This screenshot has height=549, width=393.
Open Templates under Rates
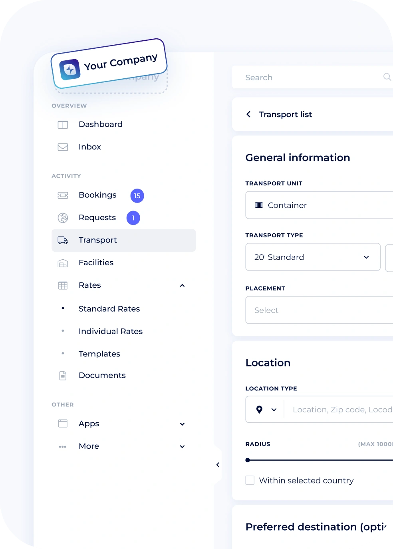point(99,354)
